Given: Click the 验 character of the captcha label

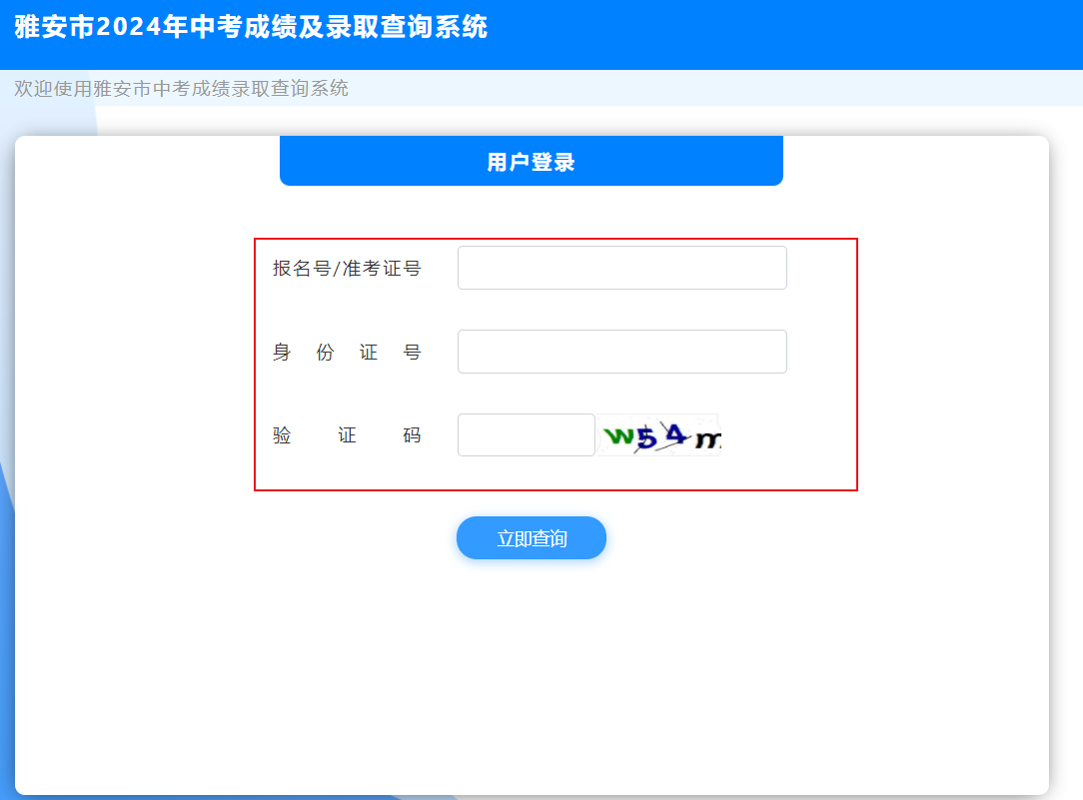Looking at the screenshot, I should point(282,436).
